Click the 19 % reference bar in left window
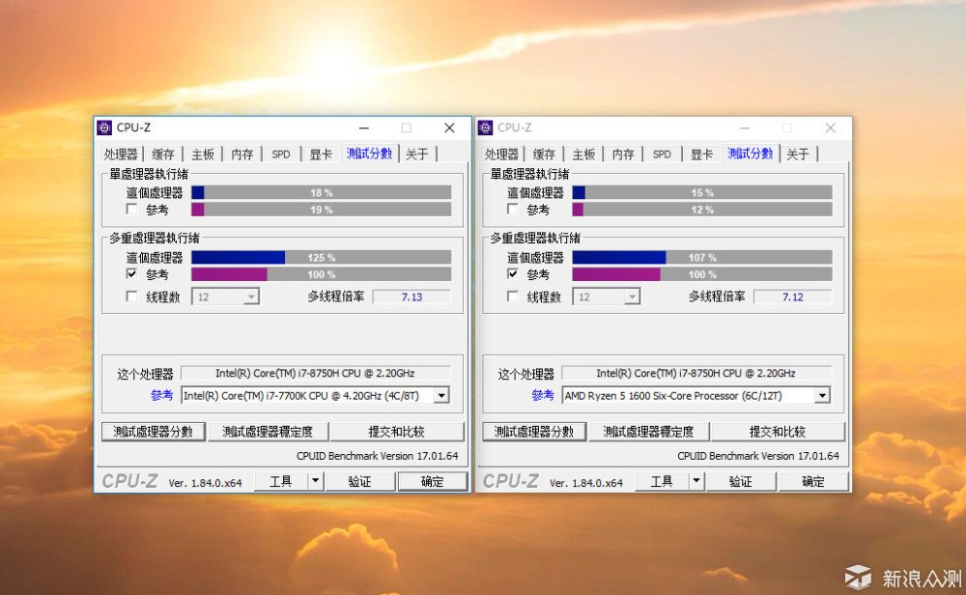 tap(321, 210)
